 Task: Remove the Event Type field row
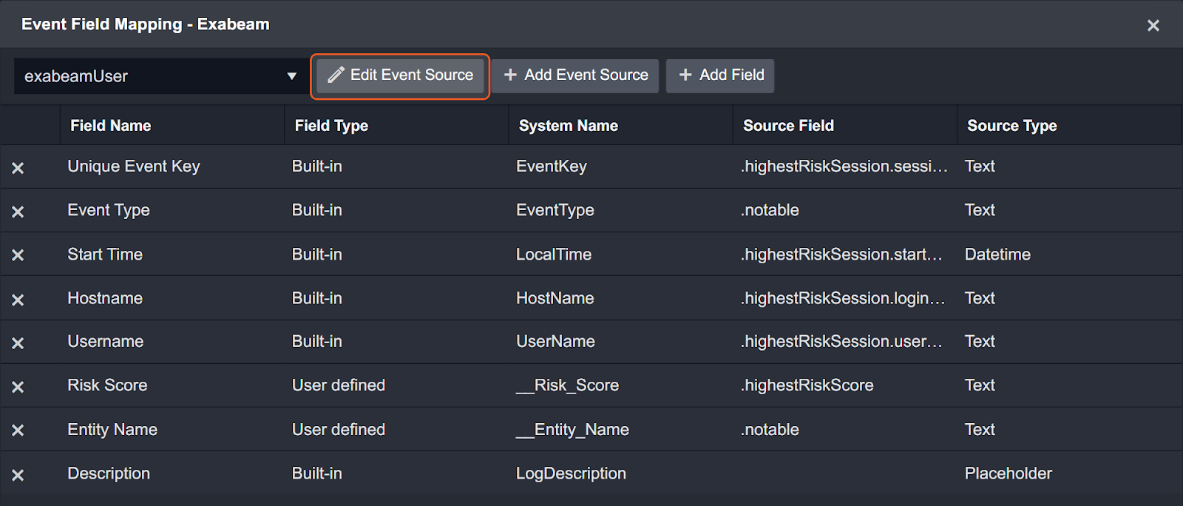tap(18, 212)
